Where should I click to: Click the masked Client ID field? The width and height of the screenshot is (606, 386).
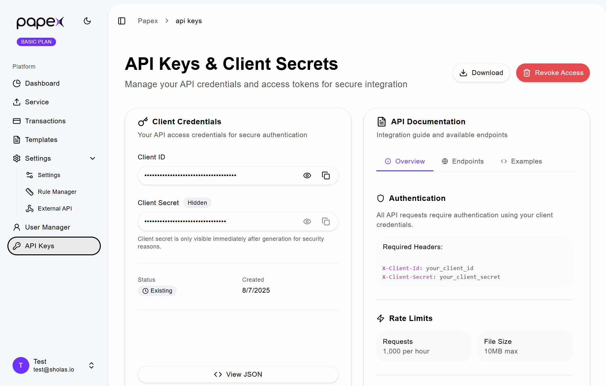click(x=238, y=175)
